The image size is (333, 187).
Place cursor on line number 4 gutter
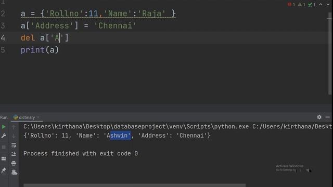3,38
